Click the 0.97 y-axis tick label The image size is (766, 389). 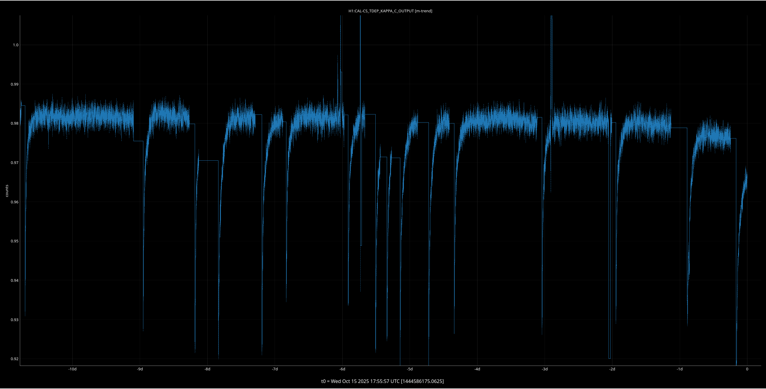(14, 163)
